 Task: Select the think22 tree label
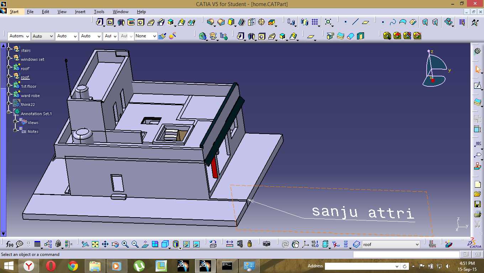(x=28, y=105)
